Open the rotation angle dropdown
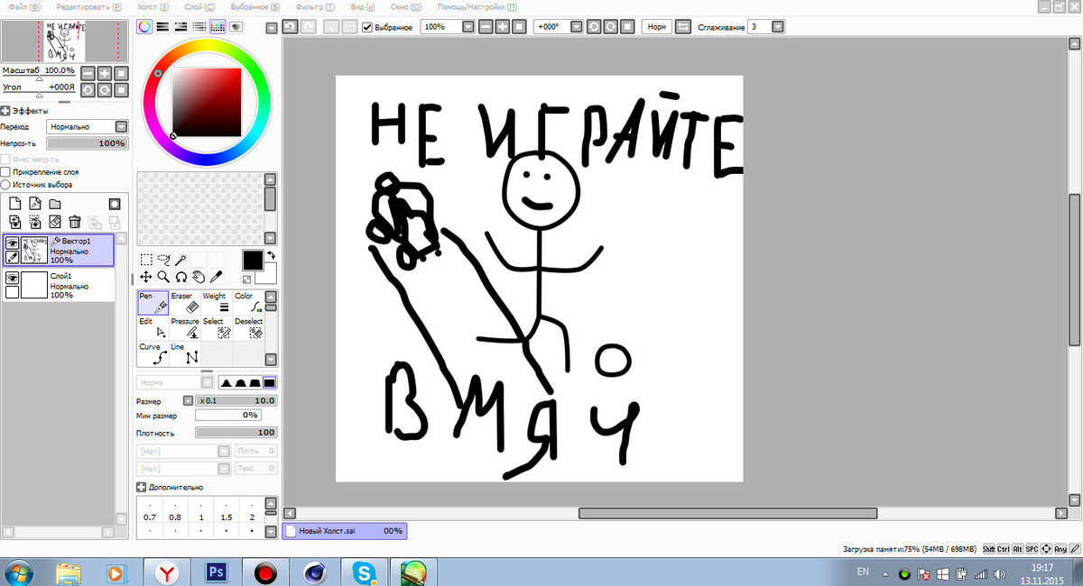This screenshot has width=1083, height=586. click(578, 27)
